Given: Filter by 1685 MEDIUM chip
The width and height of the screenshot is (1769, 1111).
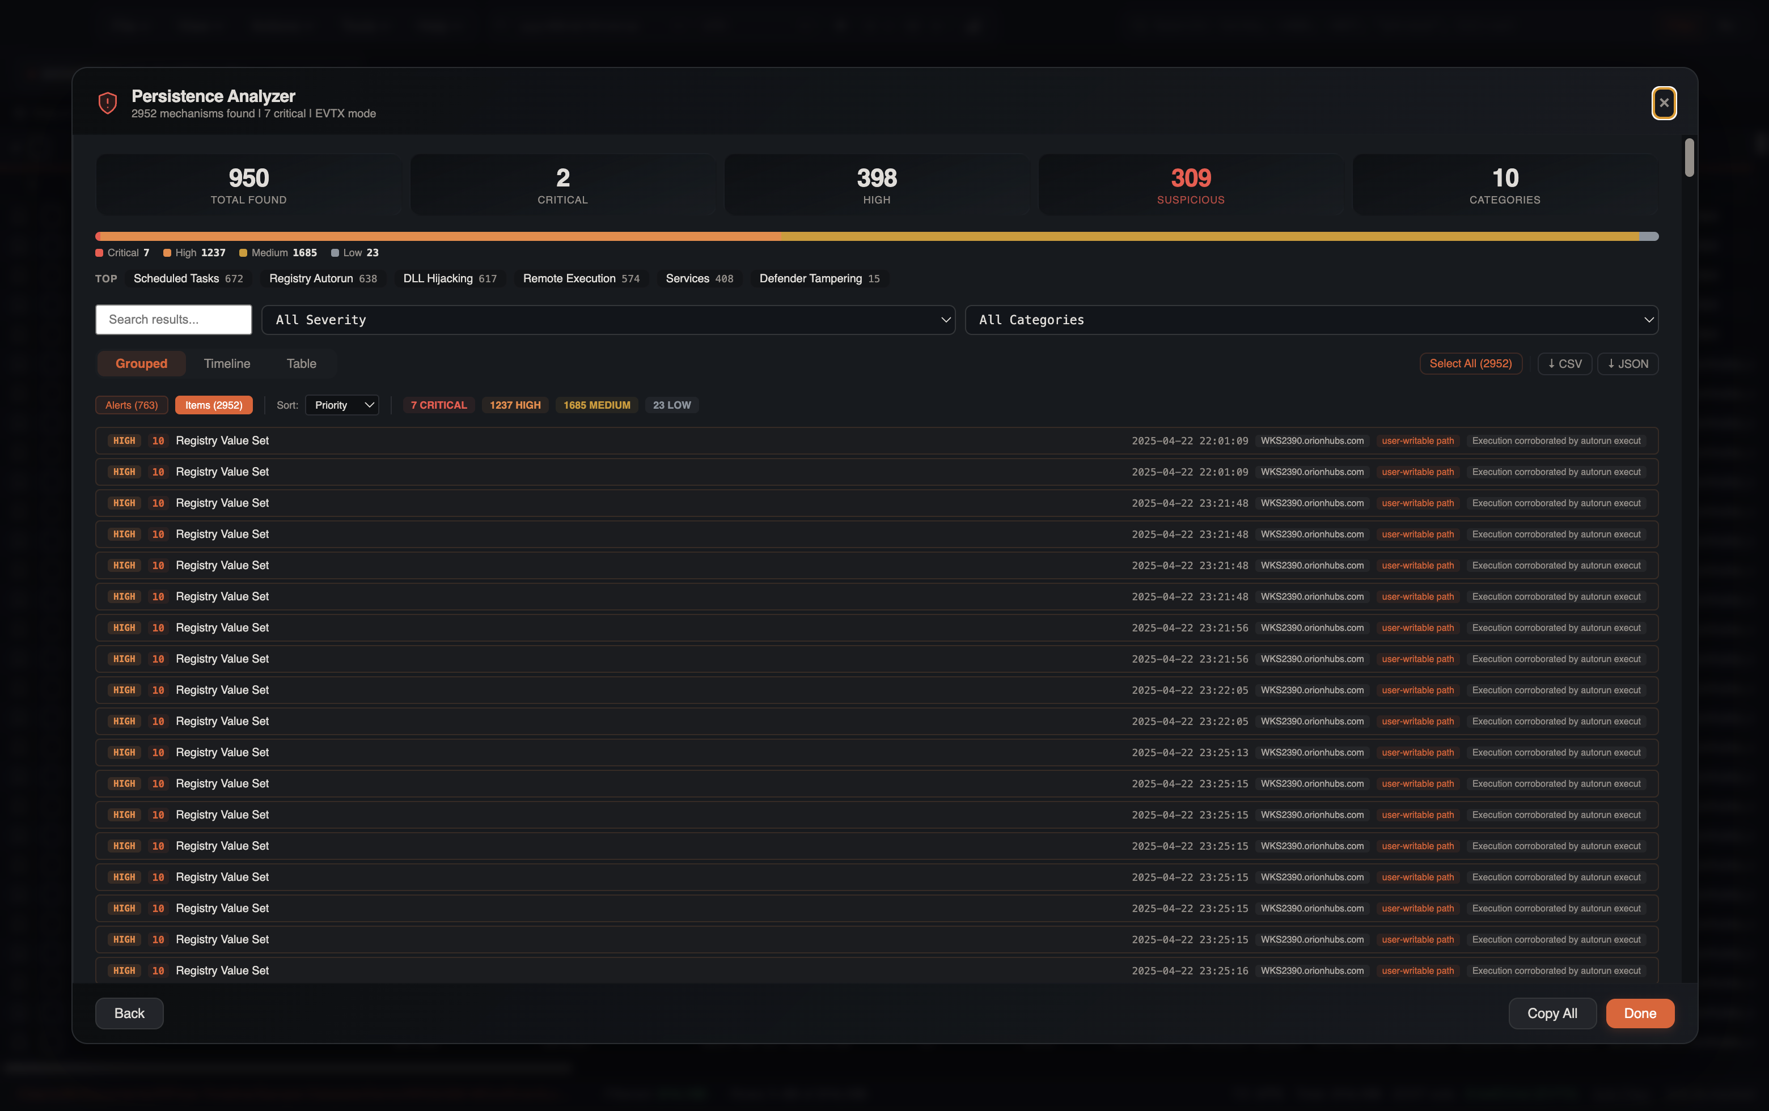Looking at the screenshot, I should point(596,405).
